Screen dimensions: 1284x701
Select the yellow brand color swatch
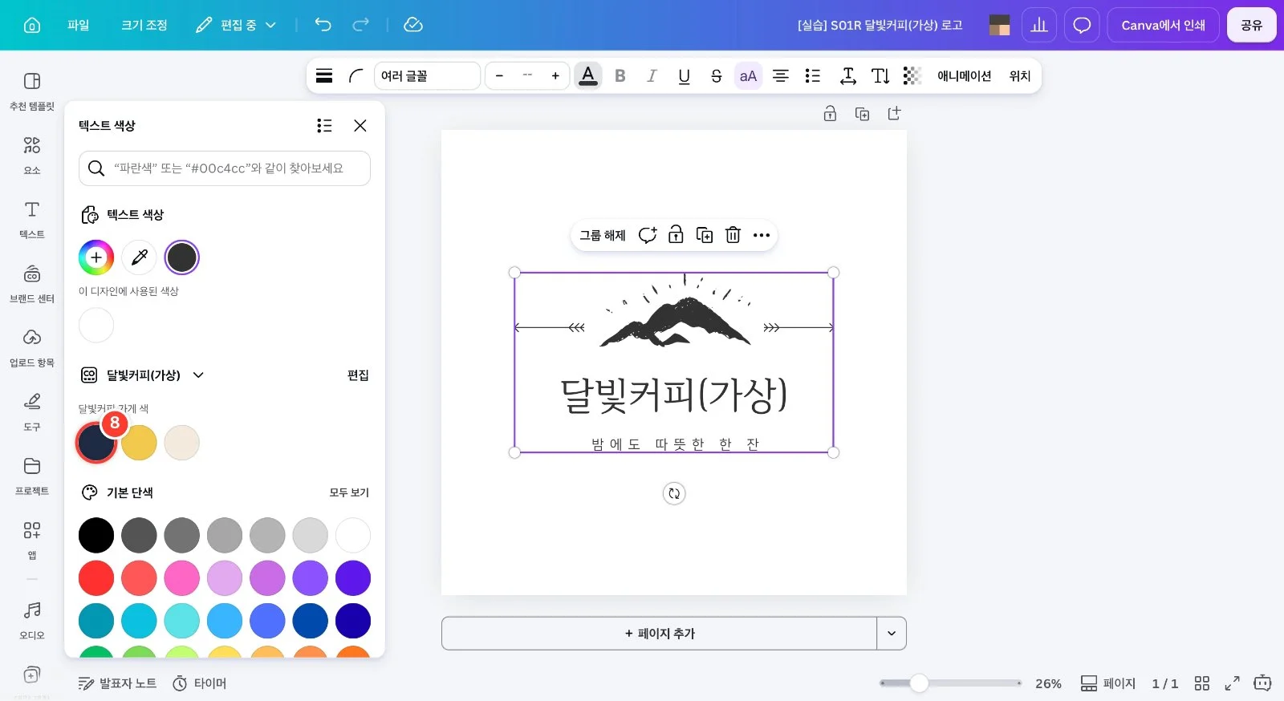point(139,443)
